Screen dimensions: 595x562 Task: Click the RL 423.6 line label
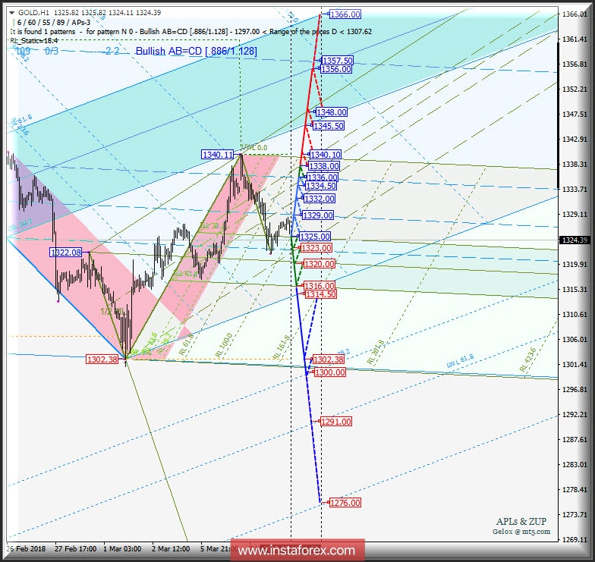[527, 359]
